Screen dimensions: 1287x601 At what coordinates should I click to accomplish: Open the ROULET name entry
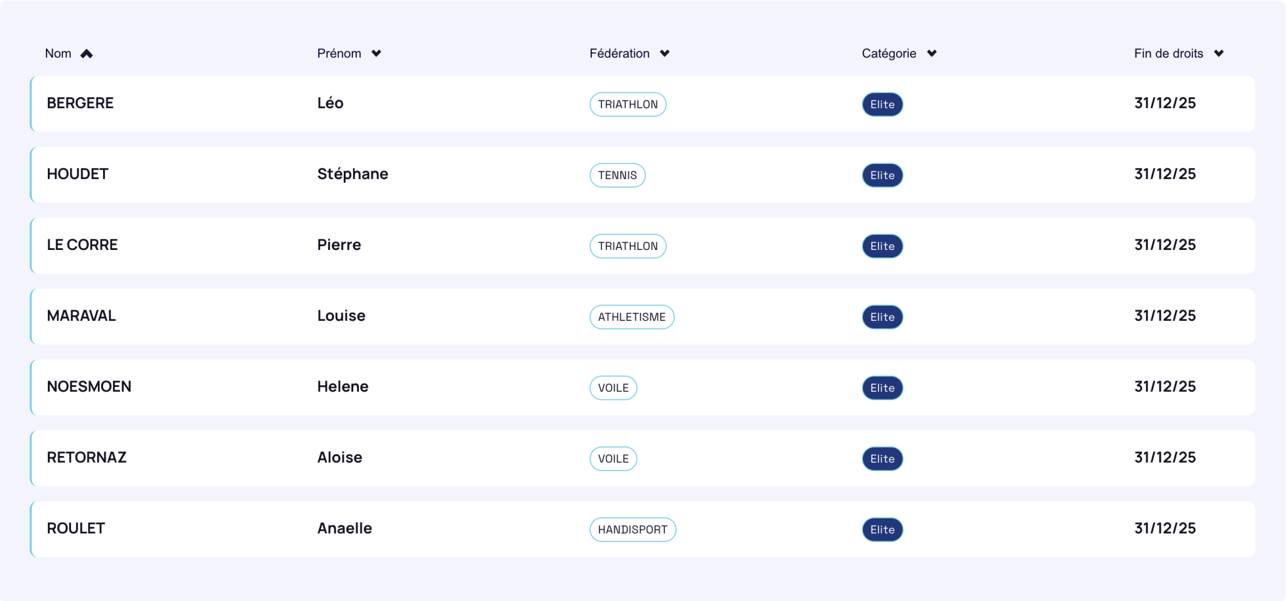(x=76, y=528)
